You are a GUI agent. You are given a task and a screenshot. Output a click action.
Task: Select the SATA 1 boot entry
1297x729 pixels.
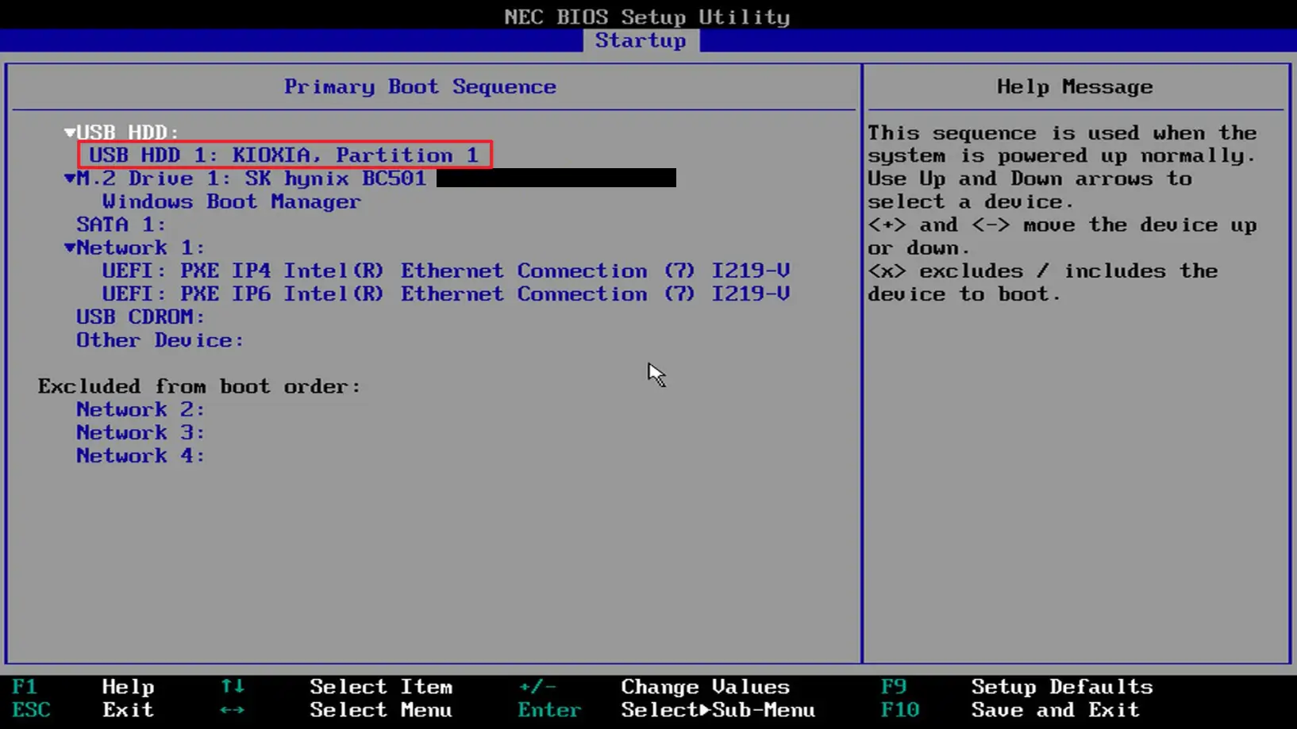pos(121,225)
